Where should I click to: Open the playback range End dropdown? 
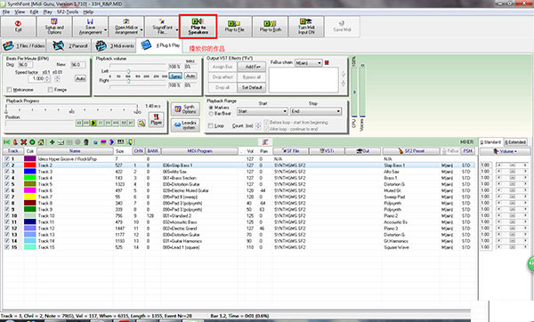tap(316, 111)
